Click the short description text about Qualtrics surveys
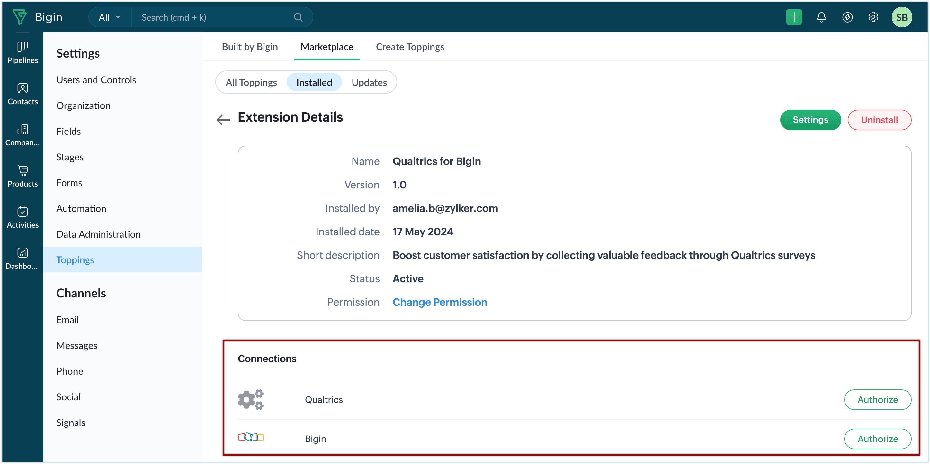Image resolution: width=930 pixels, height=464 pixels. [x=604, y=255]
